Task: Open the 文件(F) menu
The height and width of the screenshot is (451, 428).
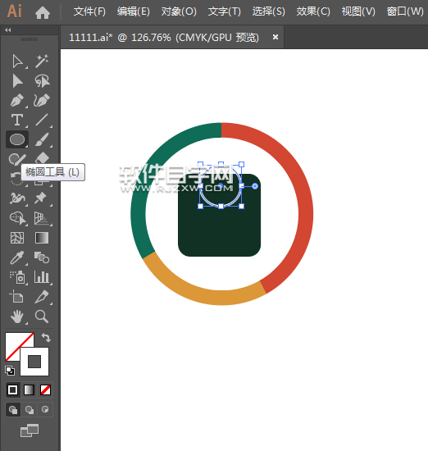Action: (89, 11)
